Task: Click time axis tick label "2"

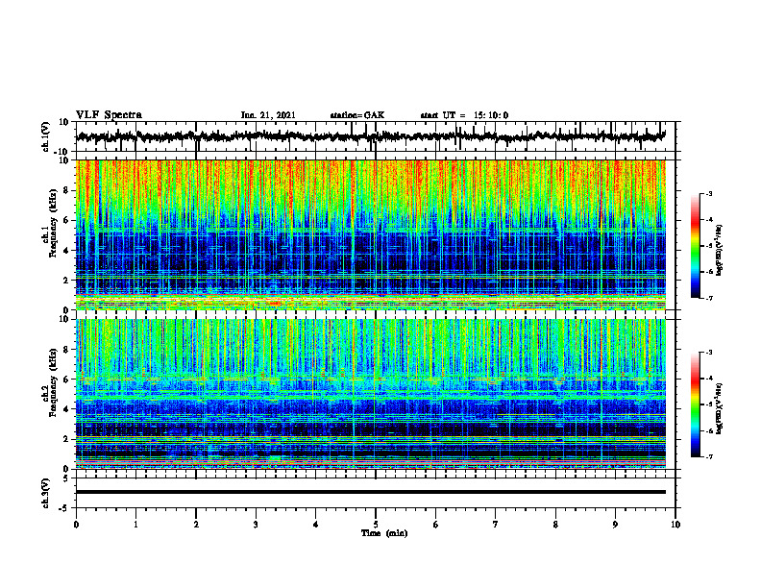Action: (196, 525)
